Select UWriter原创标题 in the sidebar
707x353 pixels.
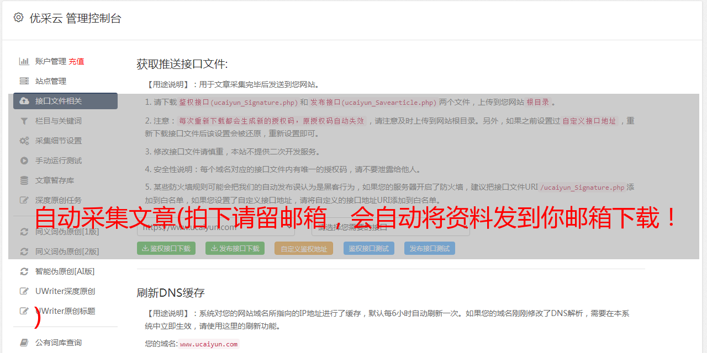pos(65,311)
